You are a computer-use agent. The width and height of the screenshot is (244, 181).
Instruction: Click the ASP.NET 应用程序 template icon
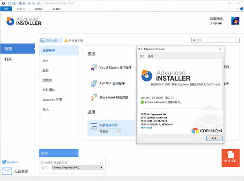[94, 84]
